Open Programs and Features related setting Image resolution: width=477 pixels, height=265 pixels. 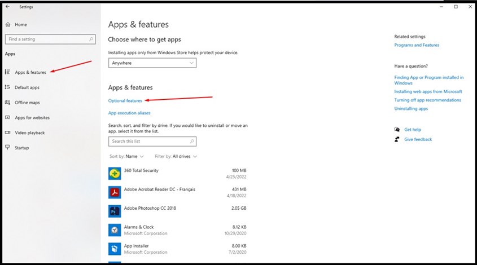click(417, 45)
